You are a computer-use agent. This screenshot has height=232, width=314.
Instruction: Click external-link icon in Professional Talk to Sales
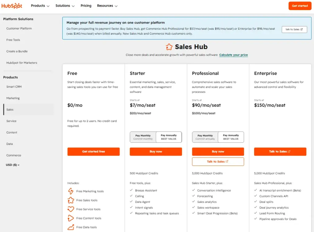pos(227,161)
